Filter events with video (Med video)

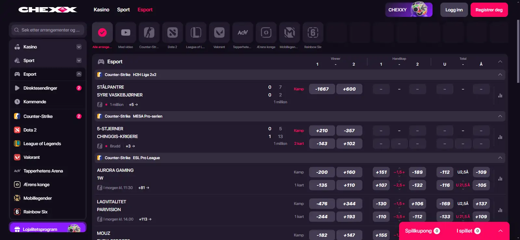click(126, 32)
